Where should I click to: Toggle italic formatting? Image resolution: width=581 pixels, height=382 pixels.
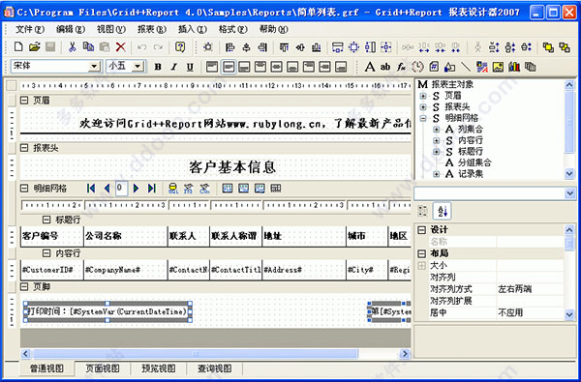(173, 67)
